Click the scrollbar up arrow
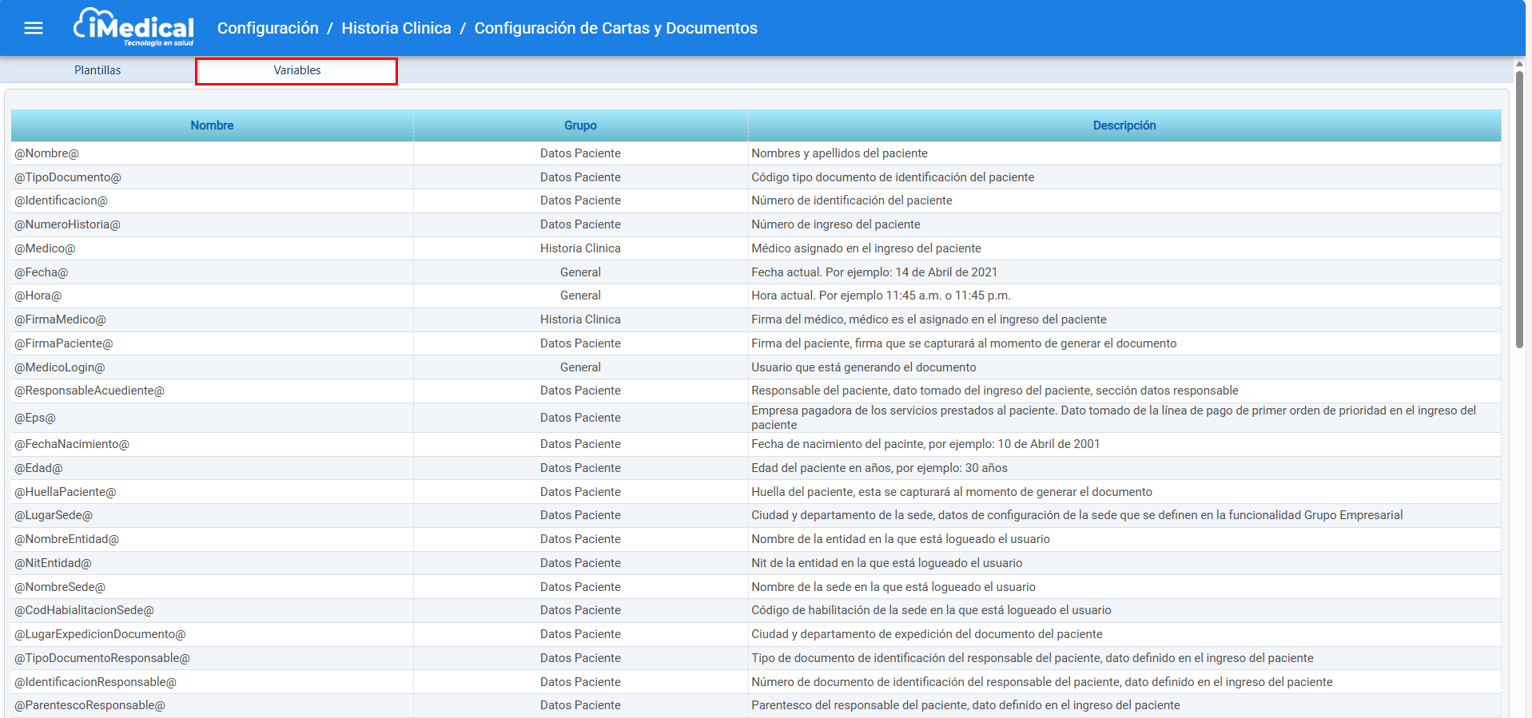Image resolution: width=1532 pixels, height=718 pixels. pos(1519,63)
